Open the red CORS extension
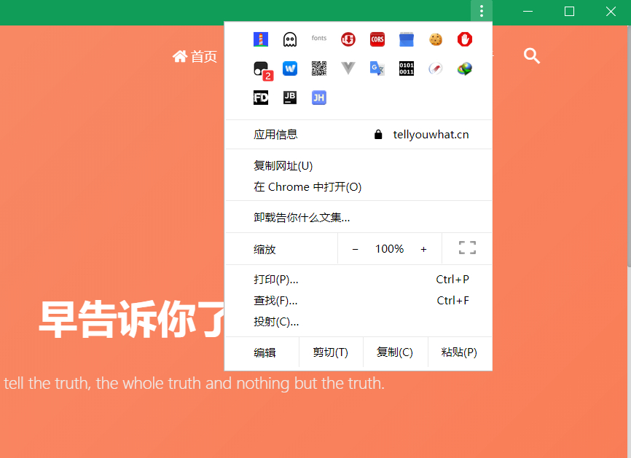 (377, 39)
